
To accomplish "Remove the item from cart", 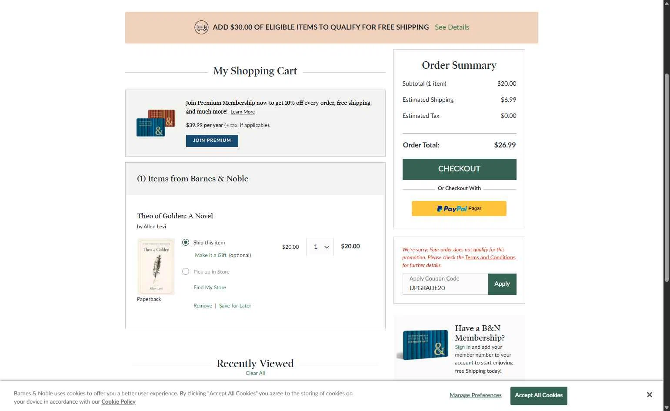I will 203,306.
